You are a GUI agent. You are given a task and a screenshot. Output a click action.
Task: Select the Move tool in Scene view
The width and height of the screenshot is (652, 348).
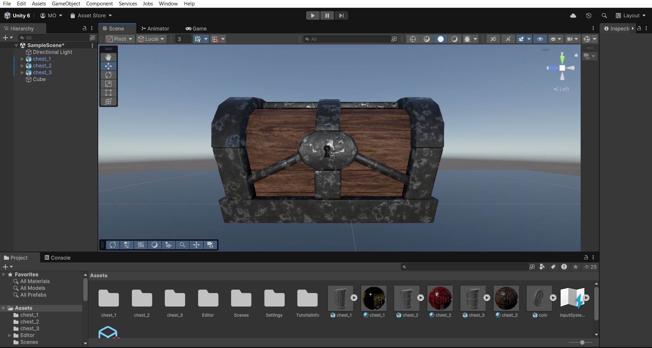108,66
